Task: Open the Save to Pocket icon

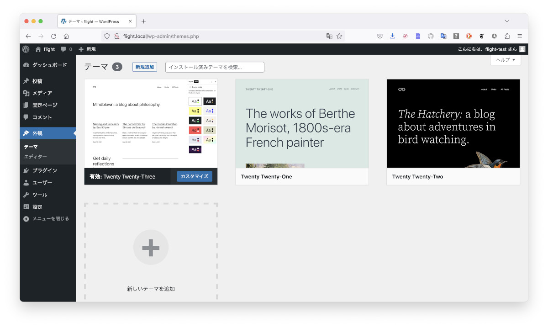Action: (x=379, y=36)
